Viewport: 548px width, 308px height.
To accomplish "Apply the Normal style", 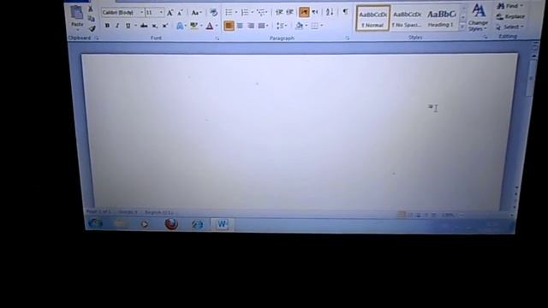I will pos(372,18).
